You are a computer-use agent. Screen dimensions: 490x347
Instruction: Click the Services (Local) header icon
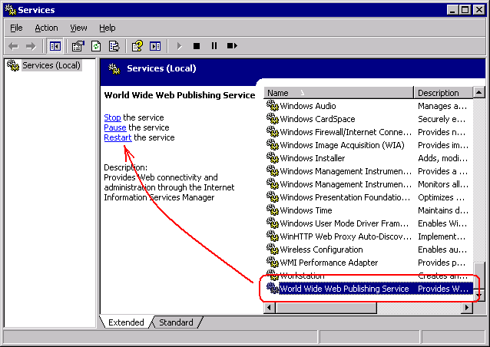(x=114, y=69)
